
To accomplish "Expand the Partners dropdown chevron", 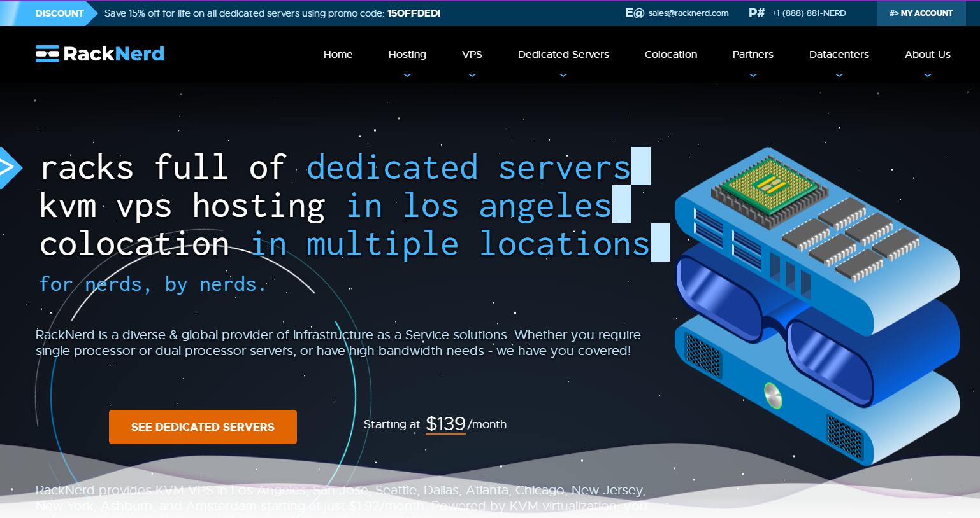I will point(753,75).
